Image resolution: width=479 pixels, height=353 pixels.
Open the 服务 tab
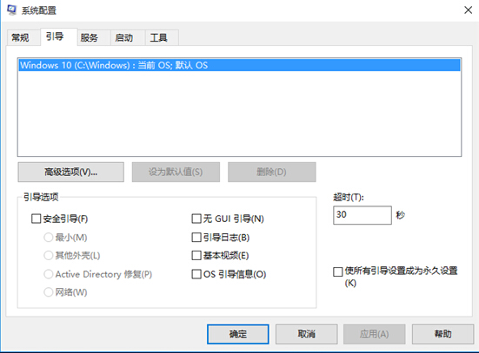pyautogui.click(x=90, y=38)
